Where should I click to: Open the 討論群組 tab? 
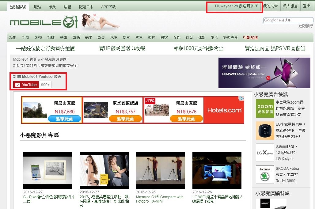pyautogui.click(x=18, y=7)
